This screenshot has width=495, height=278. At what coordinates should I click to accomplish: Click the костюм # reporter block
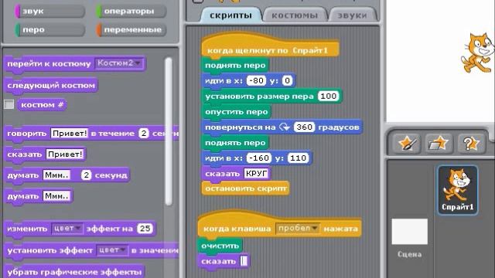click(x=43, y=105)
